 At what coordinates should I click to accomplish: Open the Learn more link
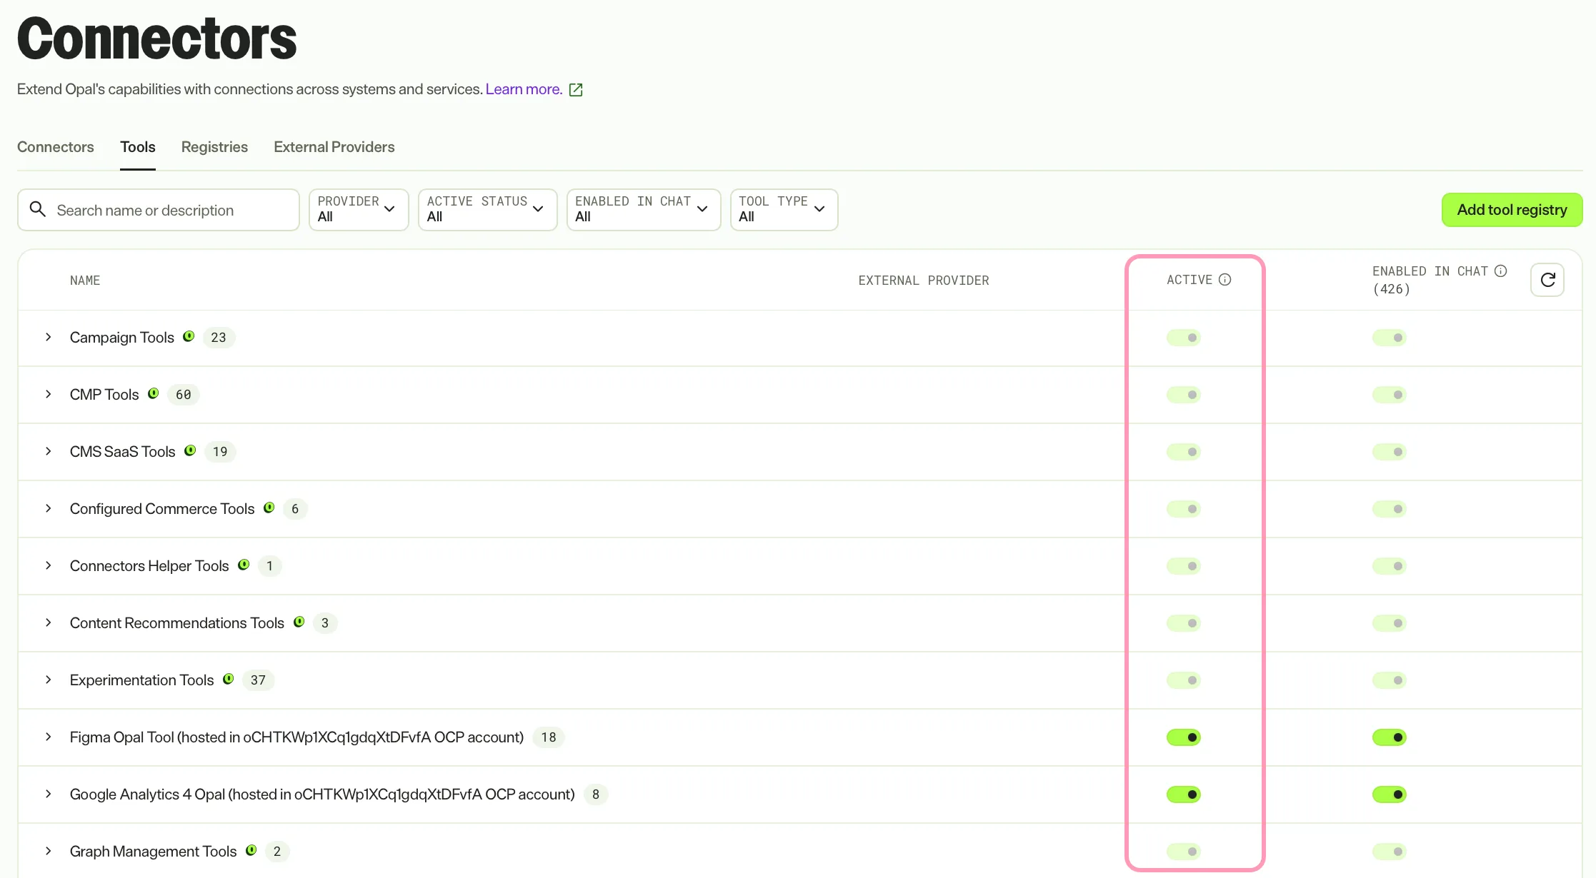(524, 89)
